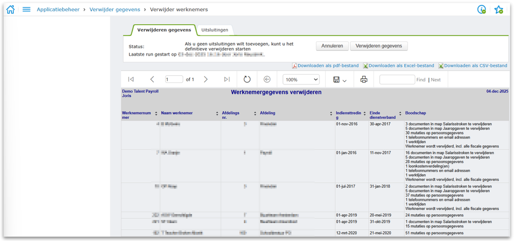Open the info help icon

[x=482, y=9]
